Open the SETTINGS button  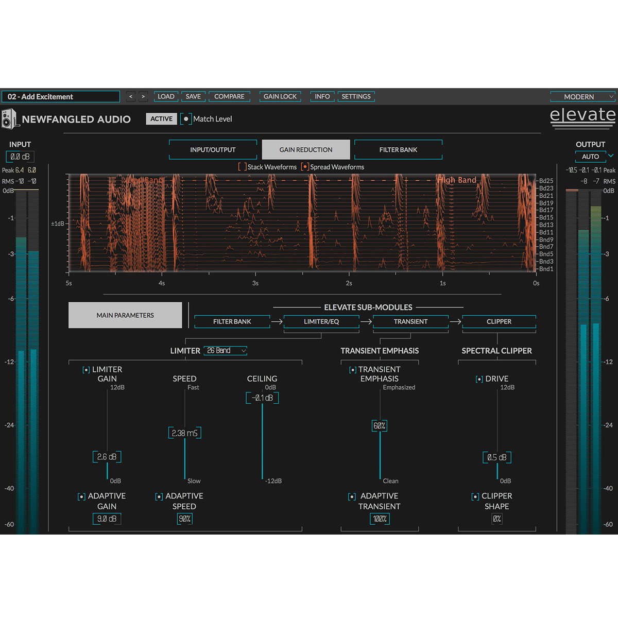point(356,96)
